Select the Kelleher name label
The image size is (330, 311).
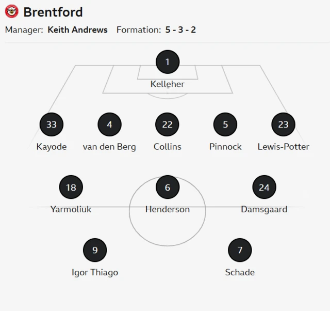(168, 84)
